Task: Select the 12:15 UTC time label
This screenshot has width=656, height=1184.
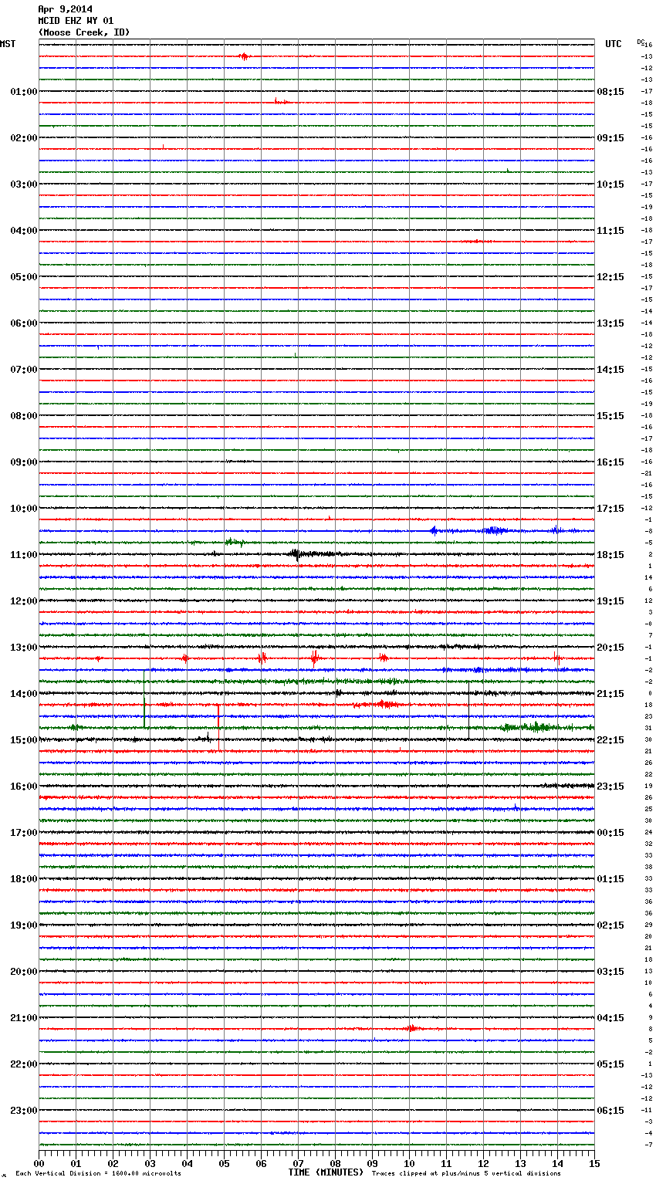Action: pyautogui.click(x=610, y=277)
